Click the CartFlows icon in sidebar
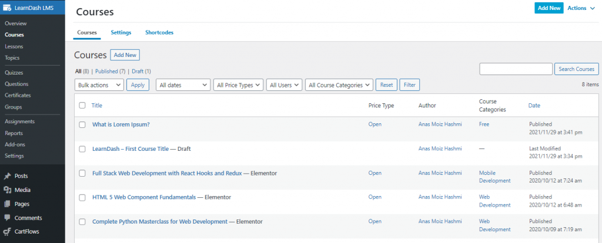602x243 pixels. click(7, 232)
